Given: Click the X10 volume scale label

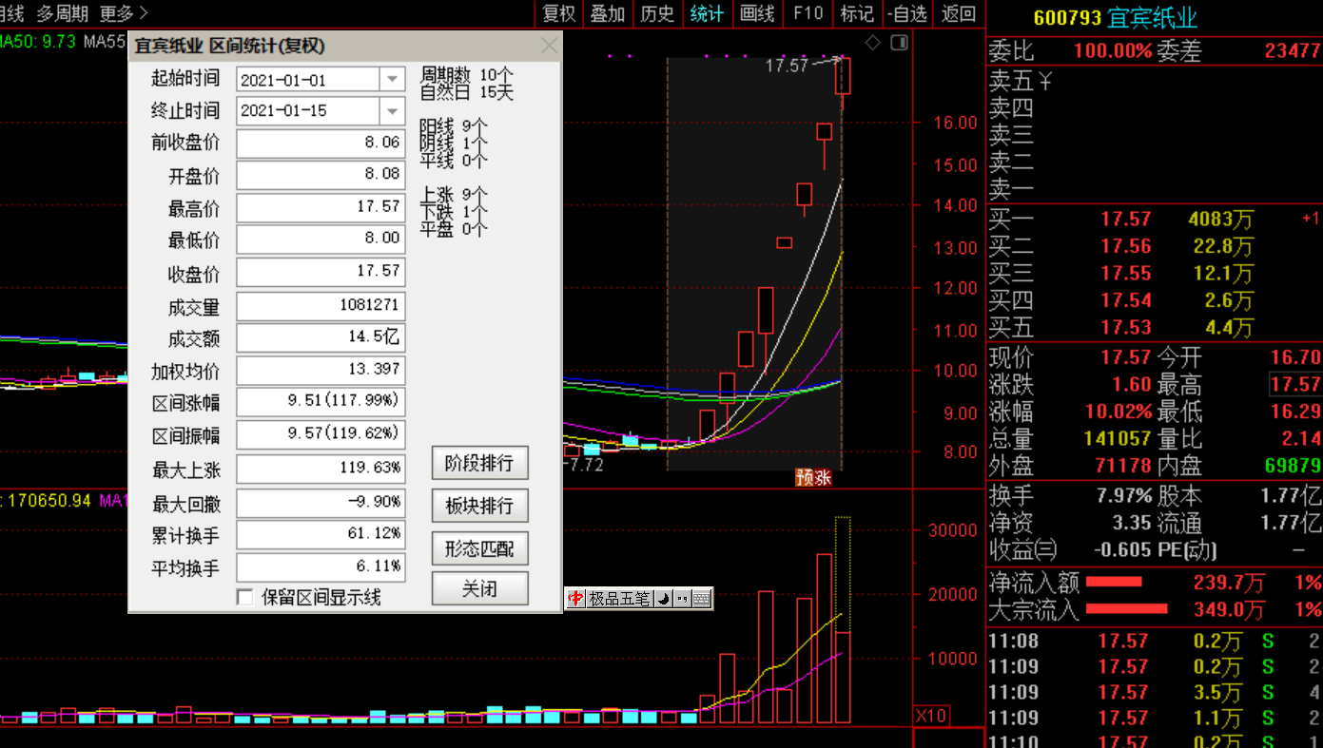Looking at the screenshot, I should [x=931, y=716].
